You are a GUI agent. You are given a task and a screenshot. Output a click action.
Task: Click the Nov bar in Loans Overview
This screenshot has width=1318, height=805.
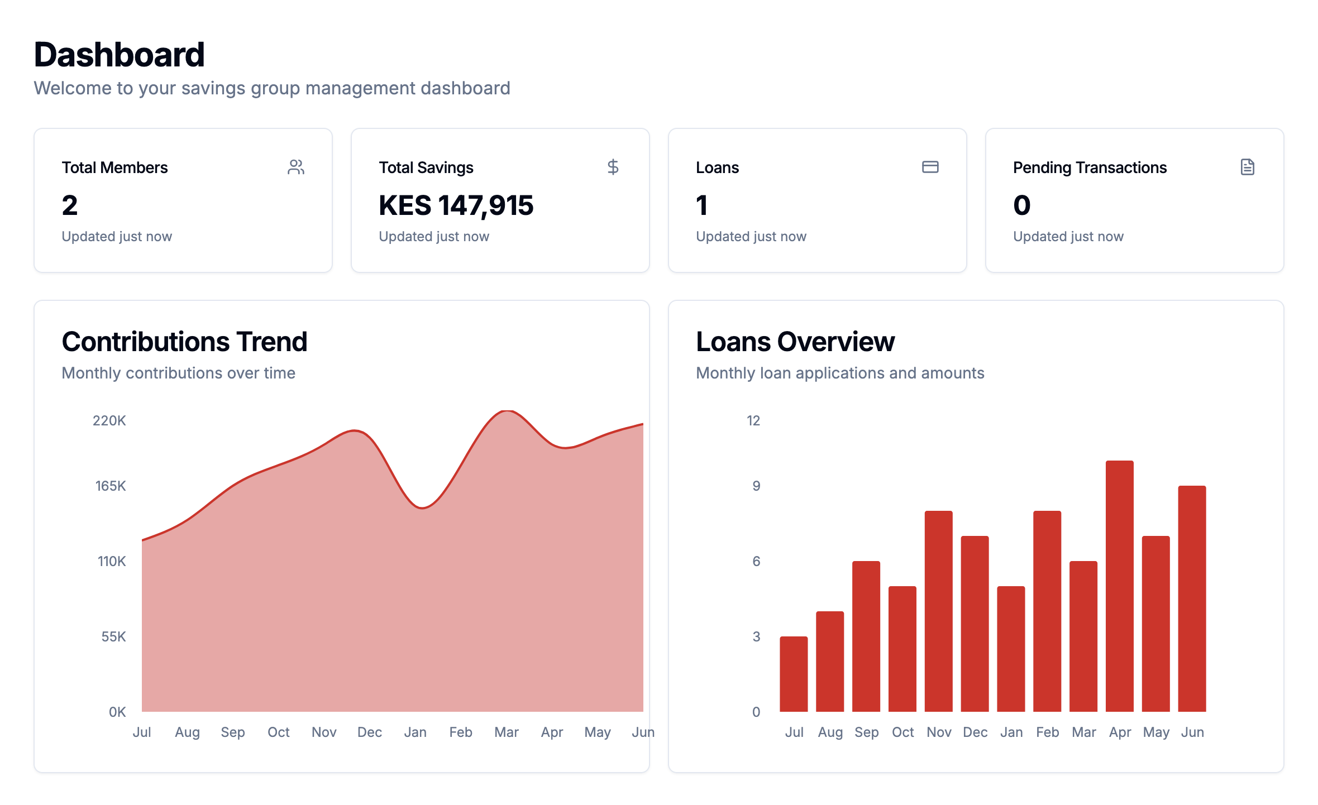938,611
